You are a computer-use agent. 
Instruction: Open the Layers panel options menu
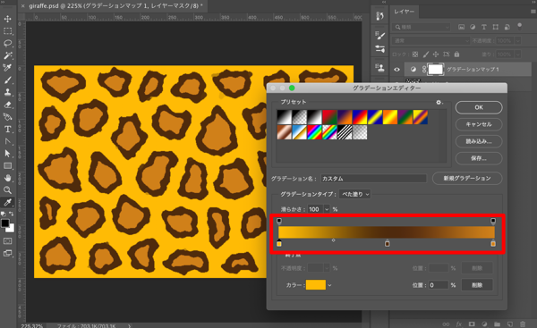point(533,12)
